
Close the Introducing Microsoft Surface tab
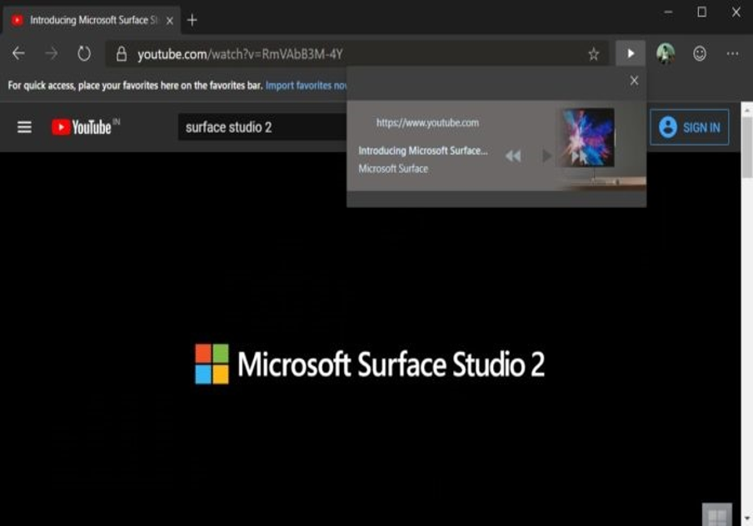171,19
